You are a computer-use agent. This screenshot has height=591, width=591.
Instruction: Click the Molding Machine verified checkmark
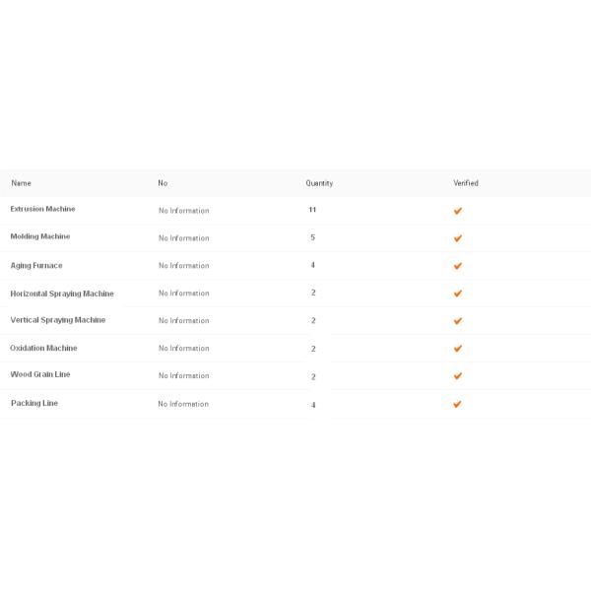coord(457,238)
